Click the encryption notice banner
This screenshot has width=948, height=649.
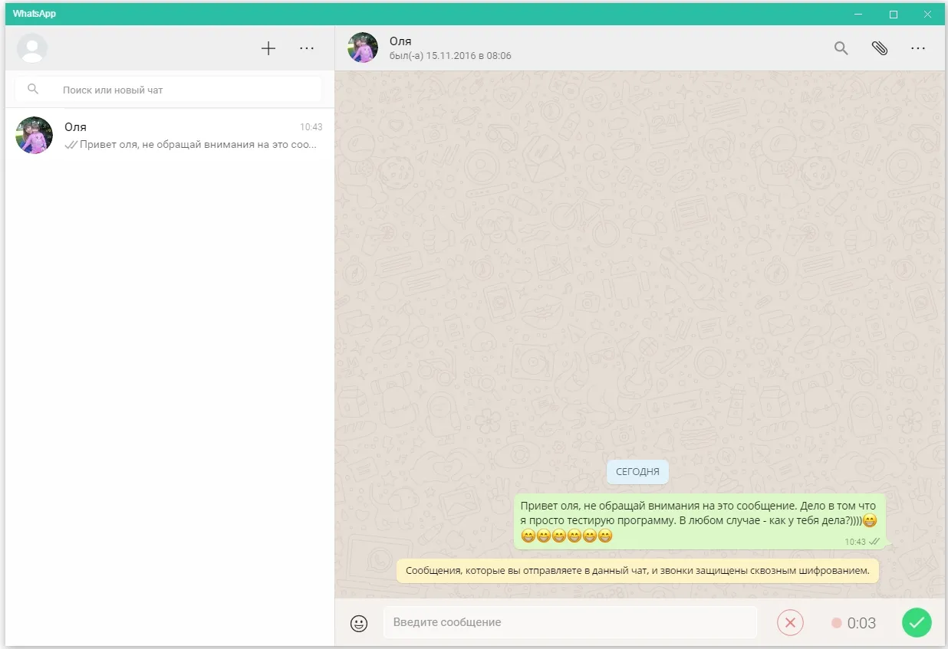click(637, 571)
